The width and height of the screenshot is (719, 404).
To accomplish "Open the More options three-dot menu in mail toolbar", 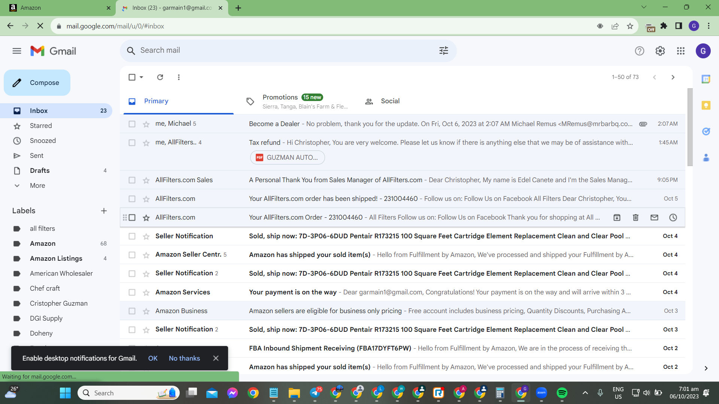I will (179, 77).
